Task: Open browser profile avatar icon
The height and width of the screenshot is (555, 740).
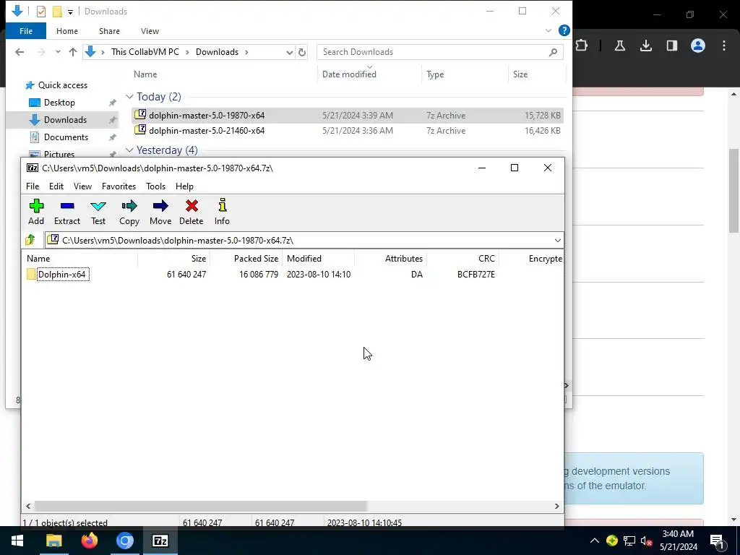Action: click(698, 46)
